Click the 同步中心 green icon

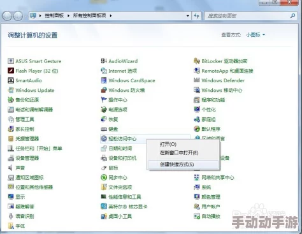[x=104, y=177]
